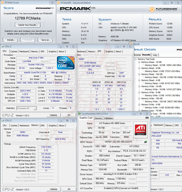Take a GPU-Z screenshot with the camera icon
182x192 pixels.
(147, 118)
